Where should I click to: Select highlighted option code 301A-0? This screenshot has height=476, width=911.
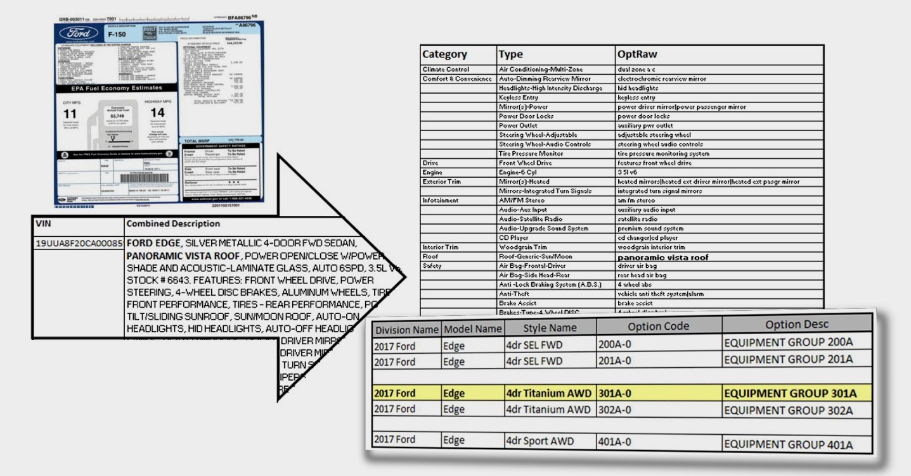(x=659, y=394)
